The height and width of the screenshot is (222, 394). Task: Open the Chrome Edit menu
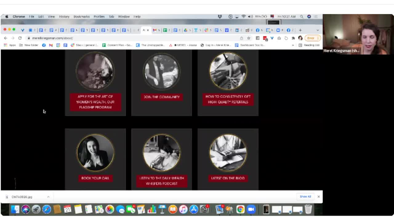click(41, 17)
